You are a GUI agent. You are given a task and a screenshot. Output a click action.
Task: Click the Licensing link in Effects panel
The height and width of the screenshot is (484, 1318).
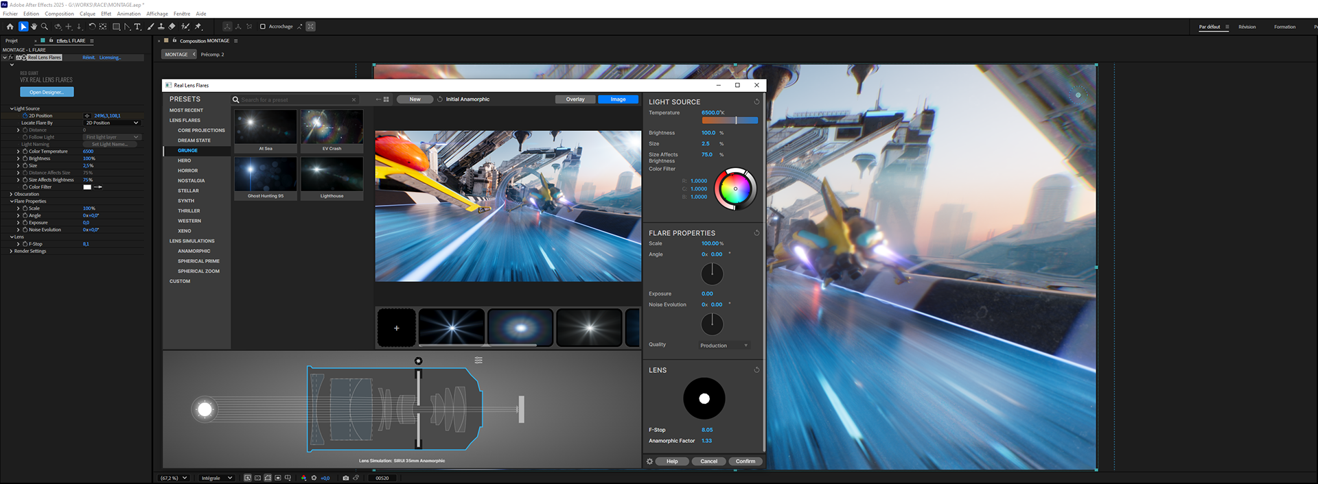point(110,58)
